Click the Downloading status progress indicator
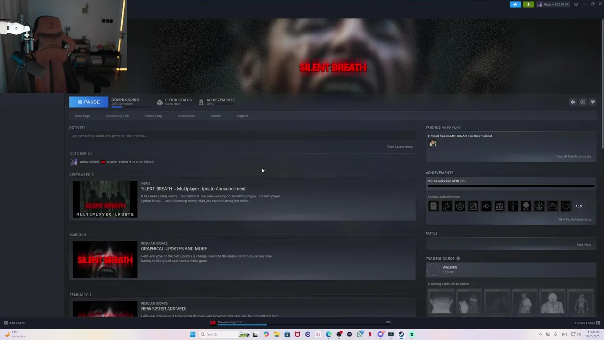This screenshot has height=340, width=604. click(131, 107)
